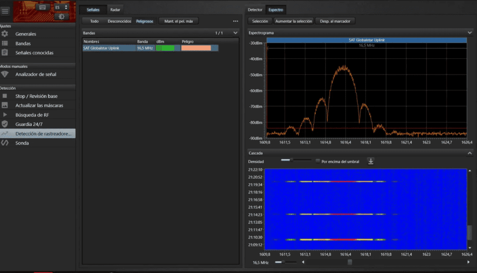The width and height of the screenshot is (477, 273).
Task: Open the hamburger menu at top left
Action: tap(5, 11)
